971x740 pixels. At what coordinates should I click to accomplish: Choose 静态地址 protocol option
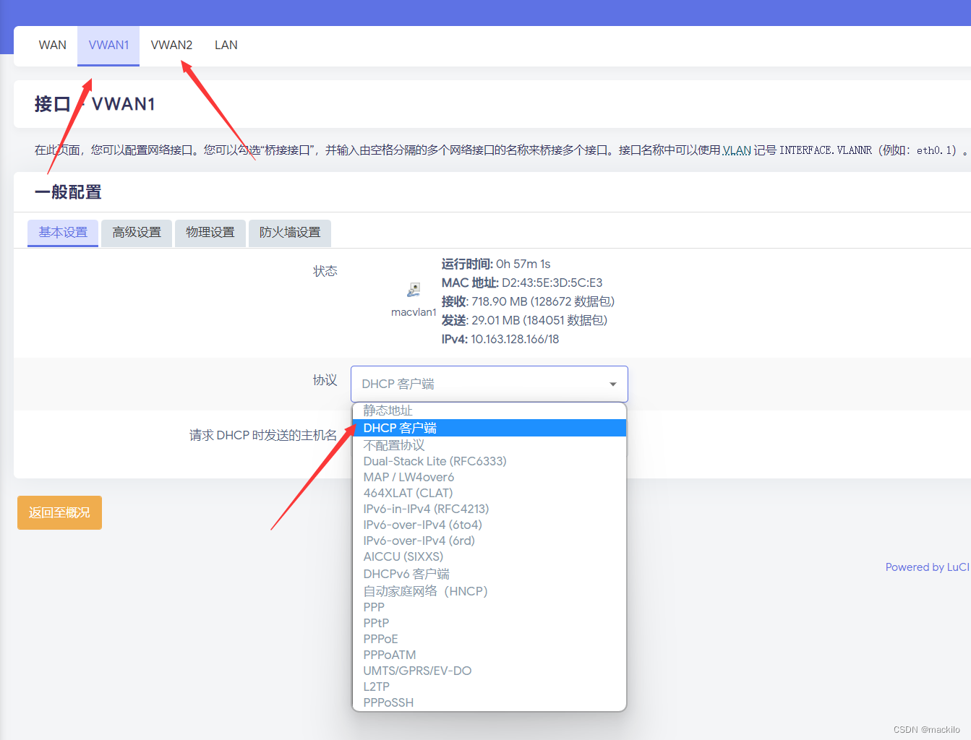click(489, 410)
